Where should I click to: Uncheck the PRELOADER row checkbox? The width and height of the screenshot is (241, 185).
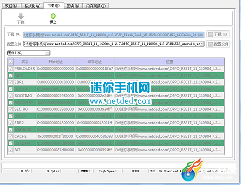11,69
